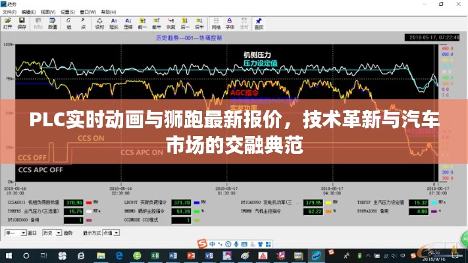The width and height of the screenshot is (468, 263).
Task: Click the 打开 (Open) toolbar icon
Action: pos(7,23)
